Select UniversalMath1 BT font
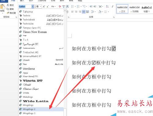 pyautogui.click(x=41, y=56)
